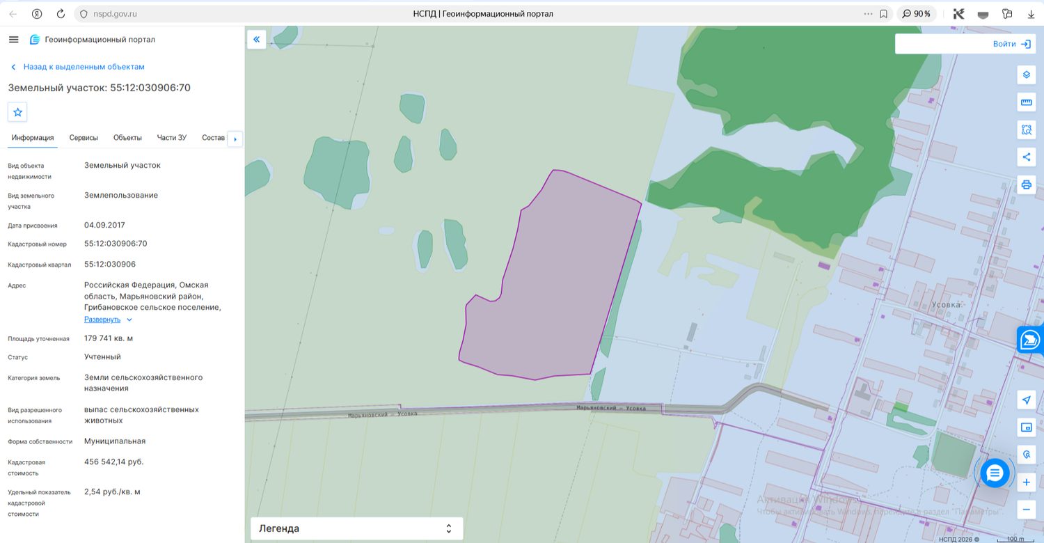Open the three-dots menu in the address bar

(x=868, y=14)
